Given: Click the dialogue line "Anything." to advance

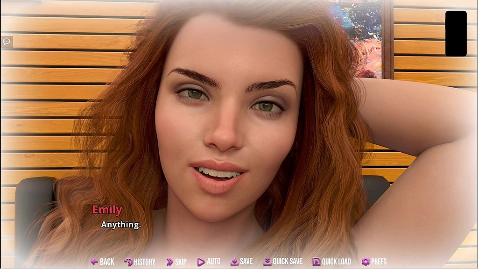Looking at the screenshot, I should click(121, 225).
